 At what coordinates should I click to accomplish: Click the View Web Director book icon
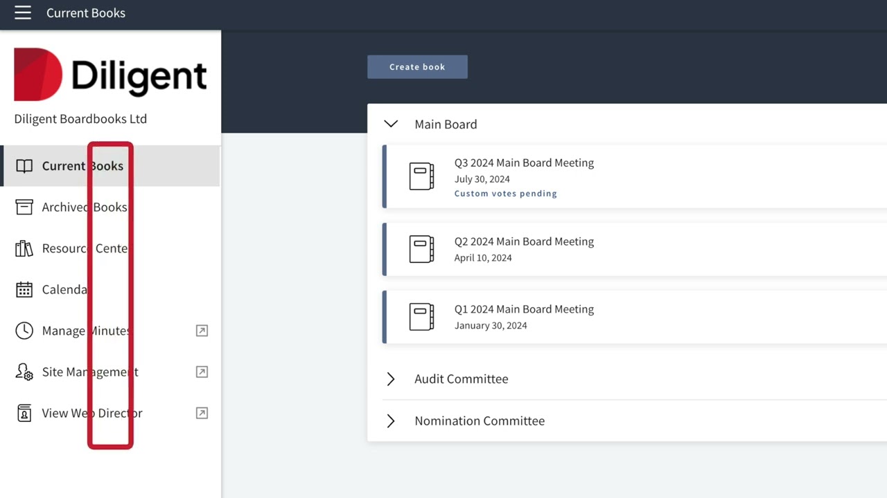(x=24, y=413)
